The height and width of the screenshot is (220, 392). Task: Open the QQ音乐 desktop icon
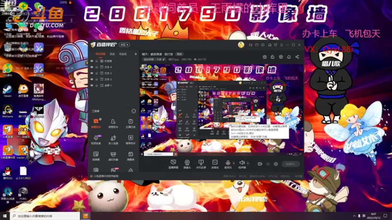pyautogui.click(x=7, y=70)
